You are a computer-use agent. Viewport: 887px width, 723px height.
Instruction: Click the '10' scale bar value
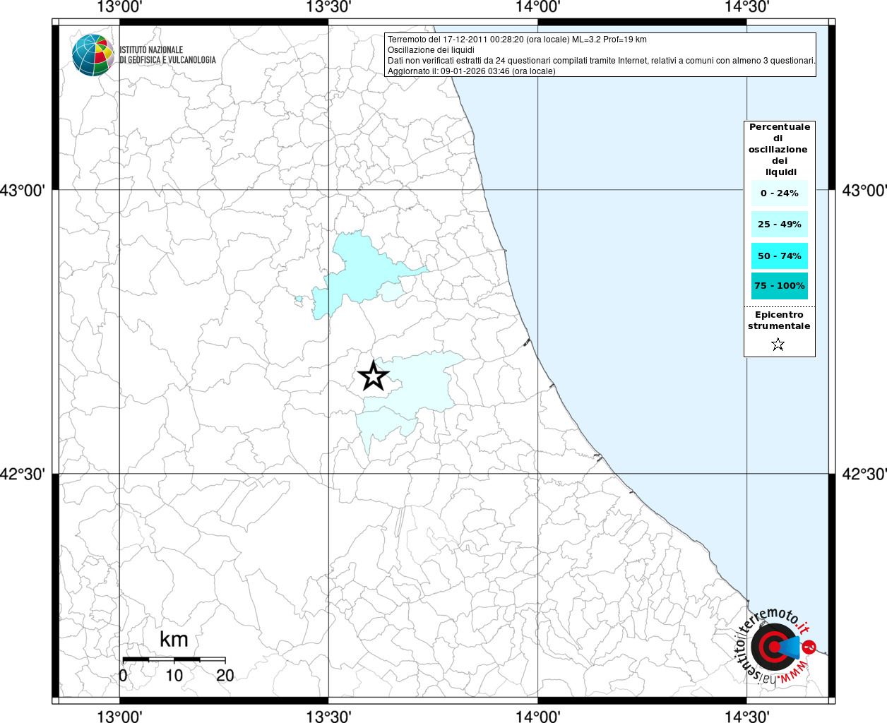(174, 675)
